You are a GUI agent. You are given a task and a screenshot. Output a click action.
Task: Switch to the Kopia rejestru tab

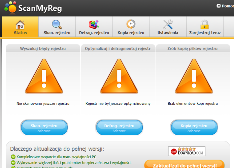(x=131, y=27)
